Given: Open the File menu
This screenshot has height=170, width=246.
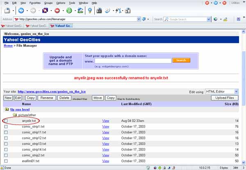Looking at the screenshot, I should tap(6, 3).
